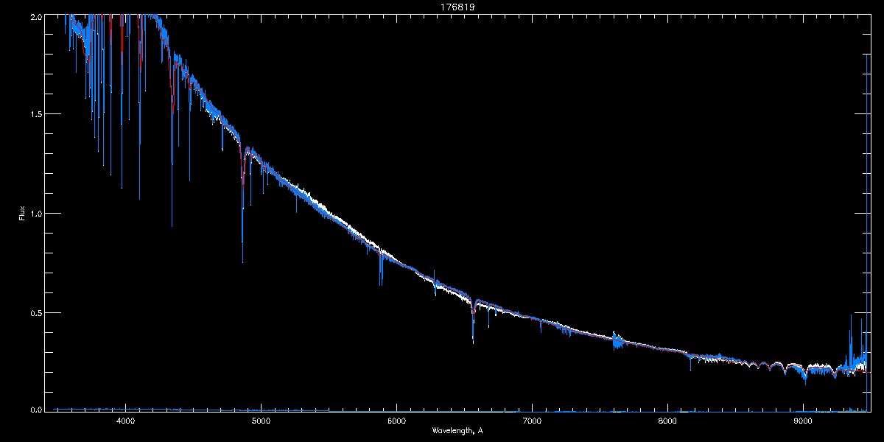Viewport: 884px width, 442px height.
Task: Click y-axis tick label 2.0
Action: (x=35, y=15)
